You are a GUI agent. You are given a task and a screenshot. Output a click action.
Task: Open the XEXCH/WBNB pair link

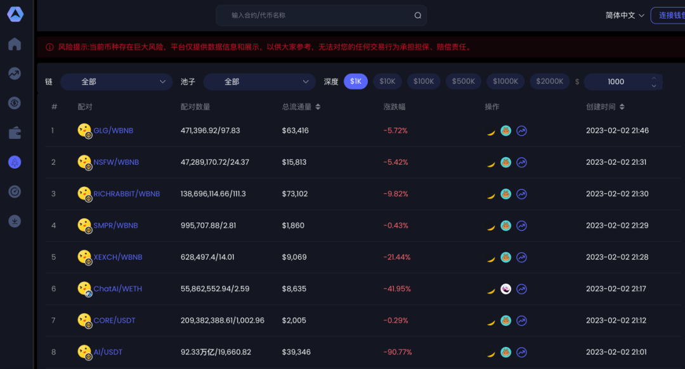tap(118, 257)
